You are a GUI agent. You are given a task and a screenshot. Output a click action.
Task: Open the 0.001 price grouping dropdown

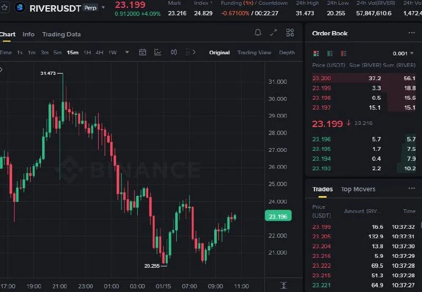403,54
